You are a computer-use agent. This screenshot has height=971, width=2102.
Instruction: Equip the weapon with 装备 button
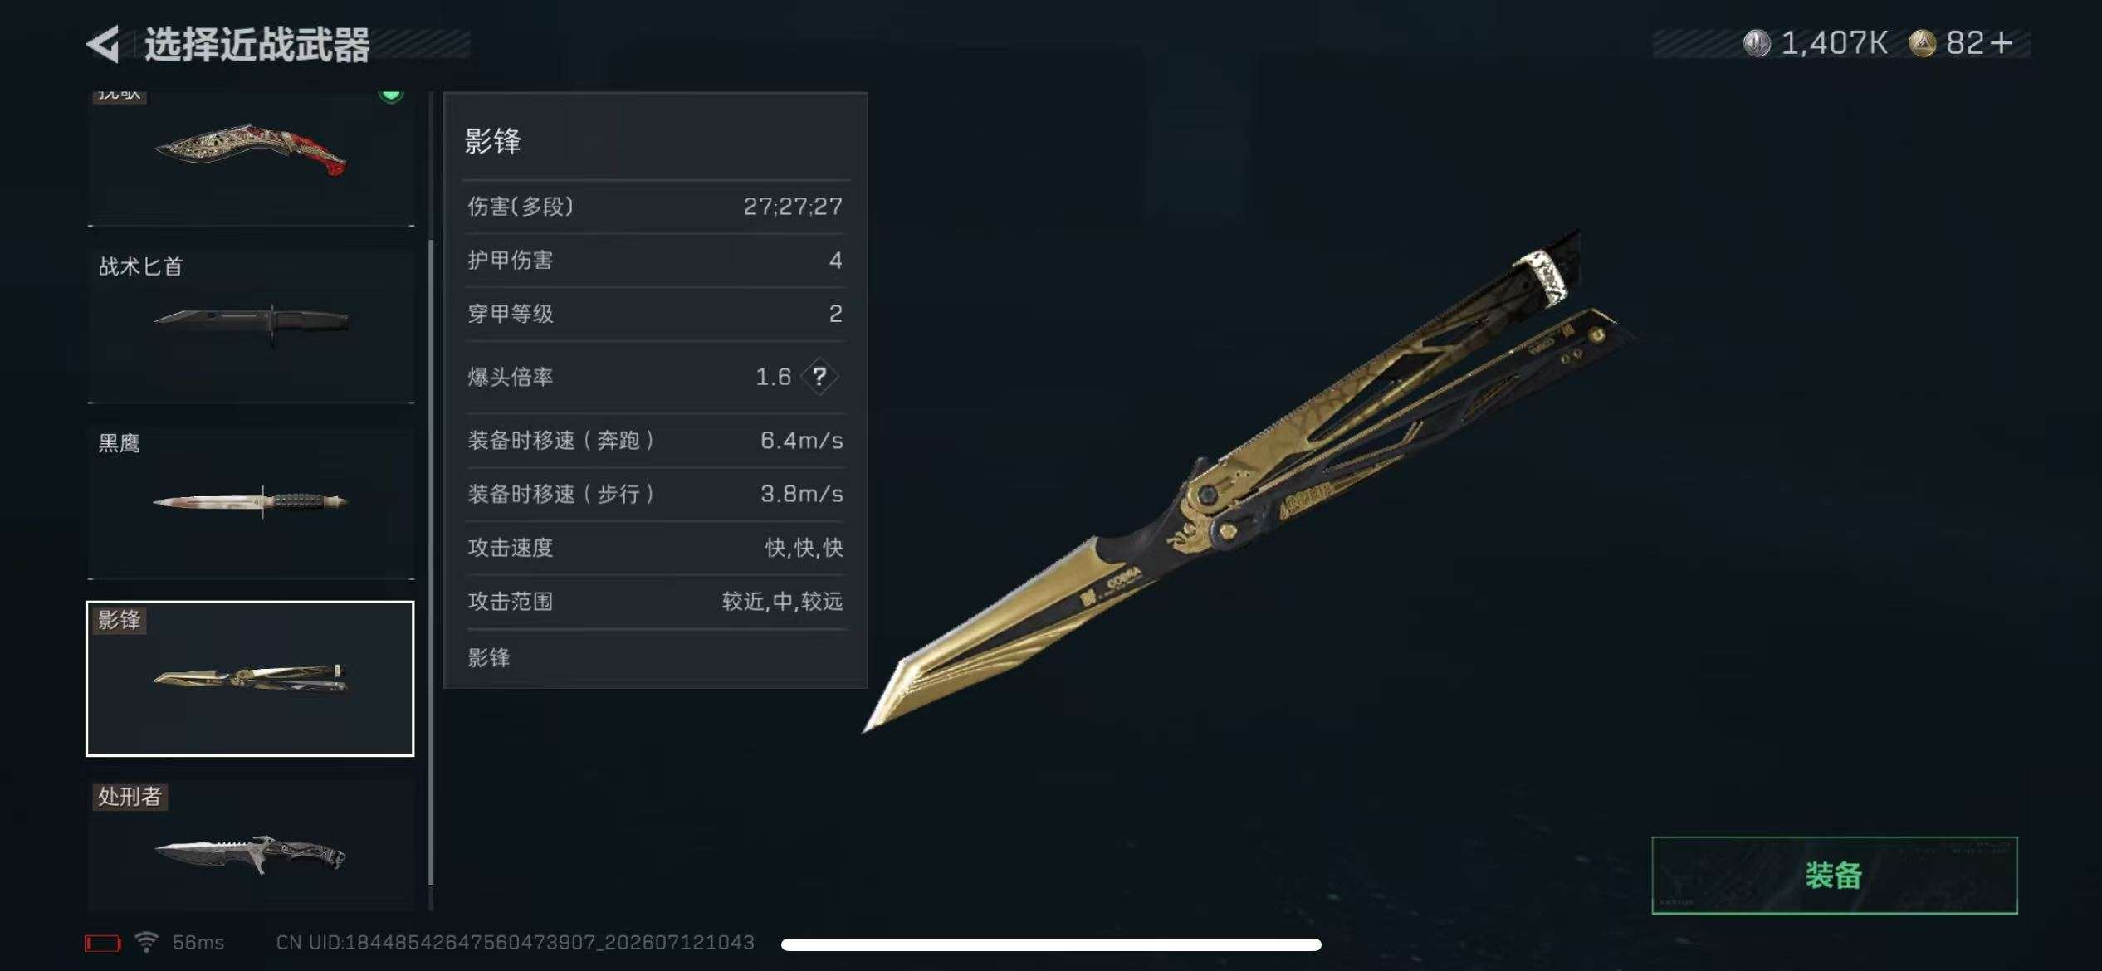1835,876
